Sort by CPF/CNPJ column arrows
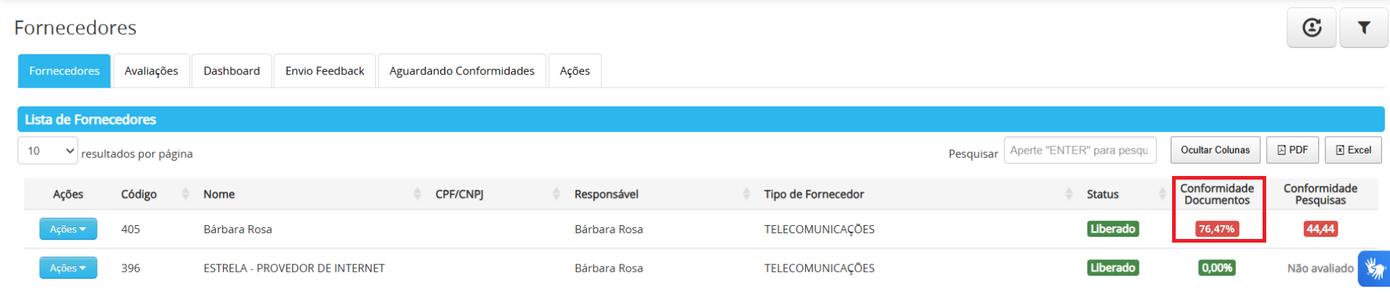This screenshot has width=1390, height=294. coord(556,194)
